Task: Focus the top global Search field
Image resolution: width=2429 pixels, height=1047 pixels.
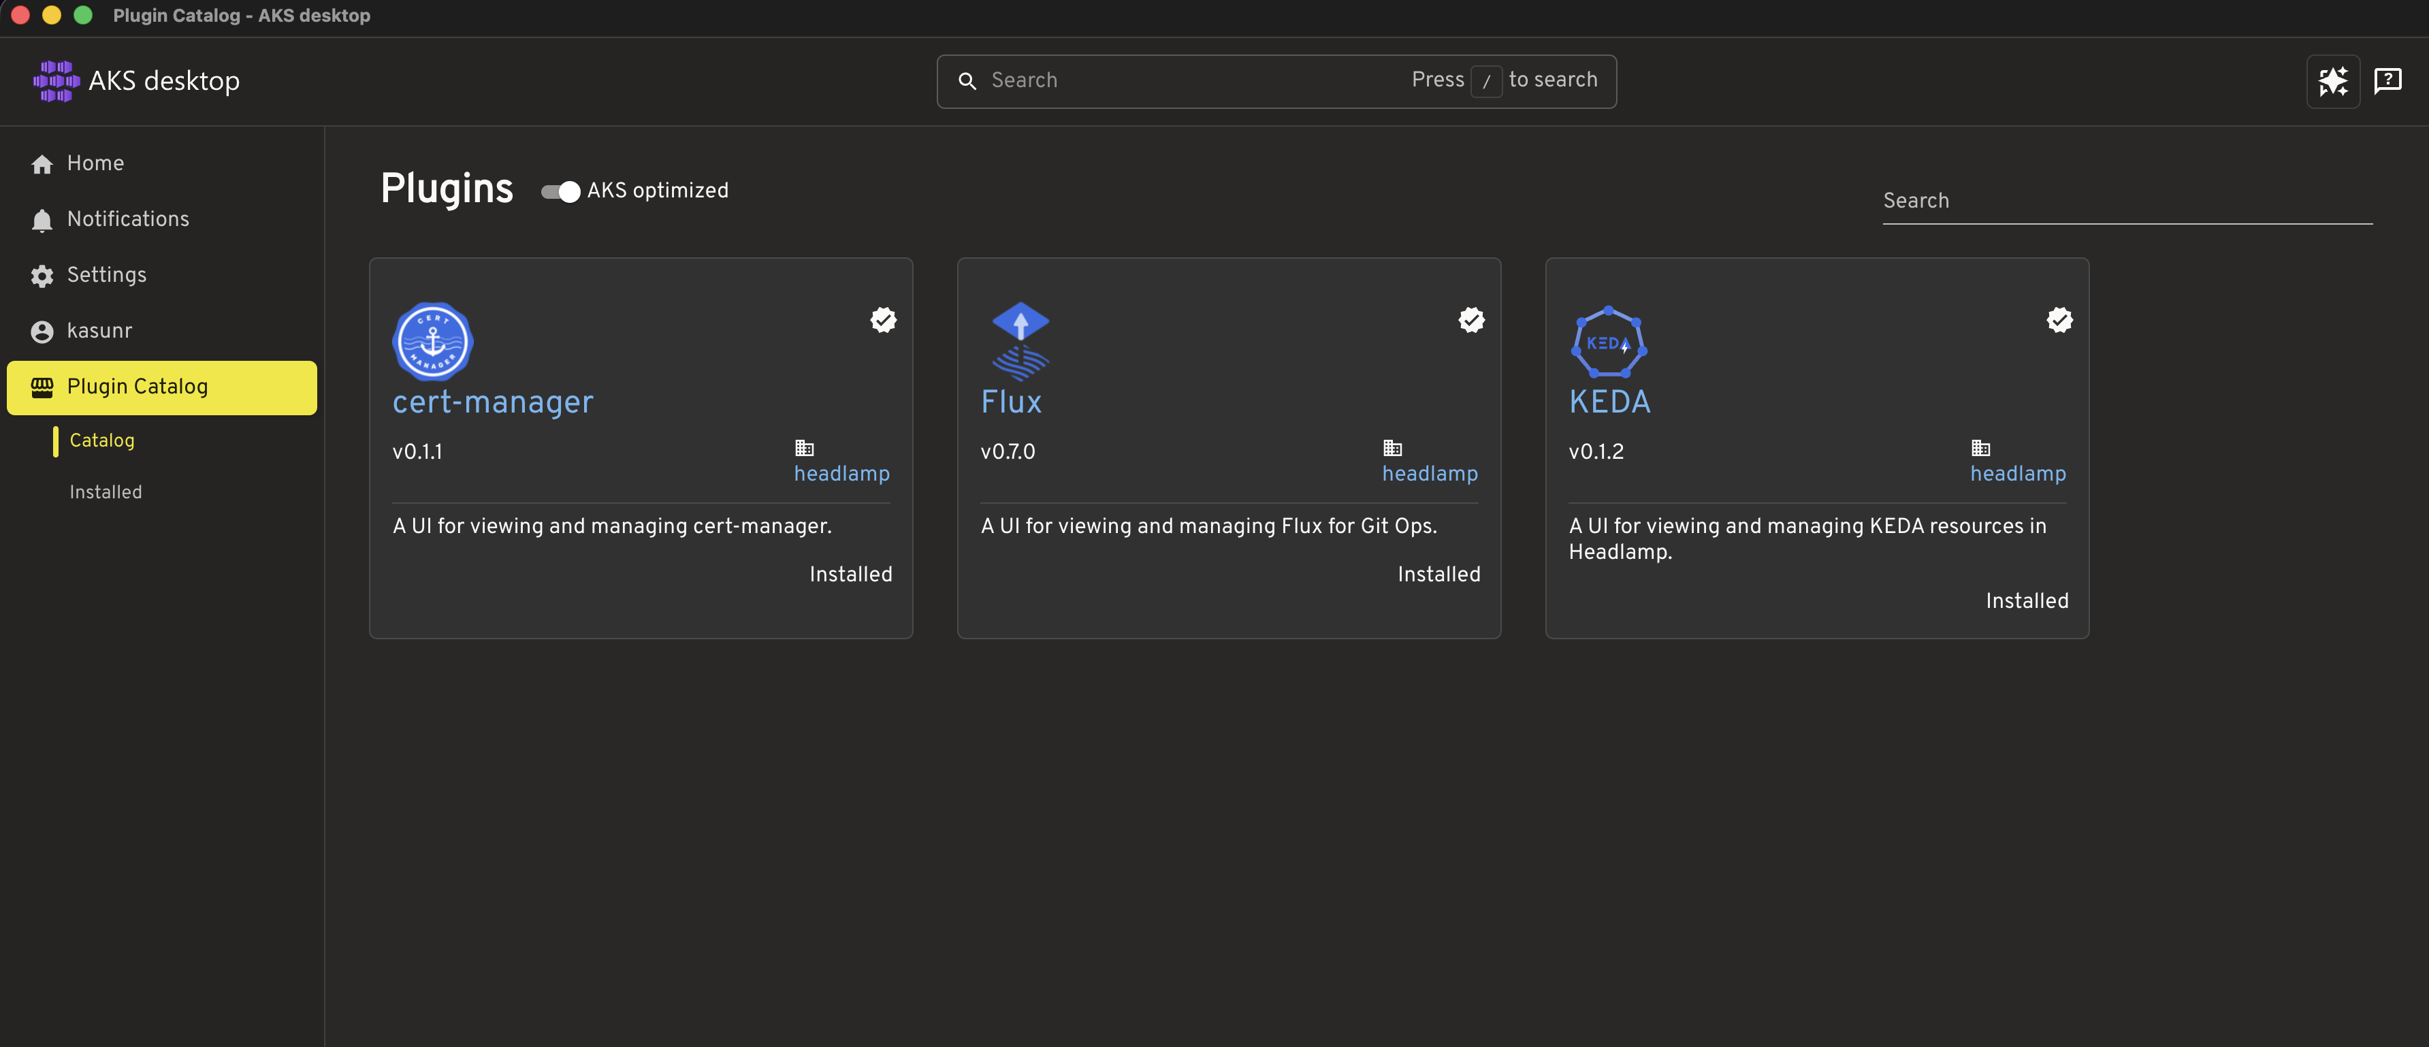Action: [x=1276, y=81]
